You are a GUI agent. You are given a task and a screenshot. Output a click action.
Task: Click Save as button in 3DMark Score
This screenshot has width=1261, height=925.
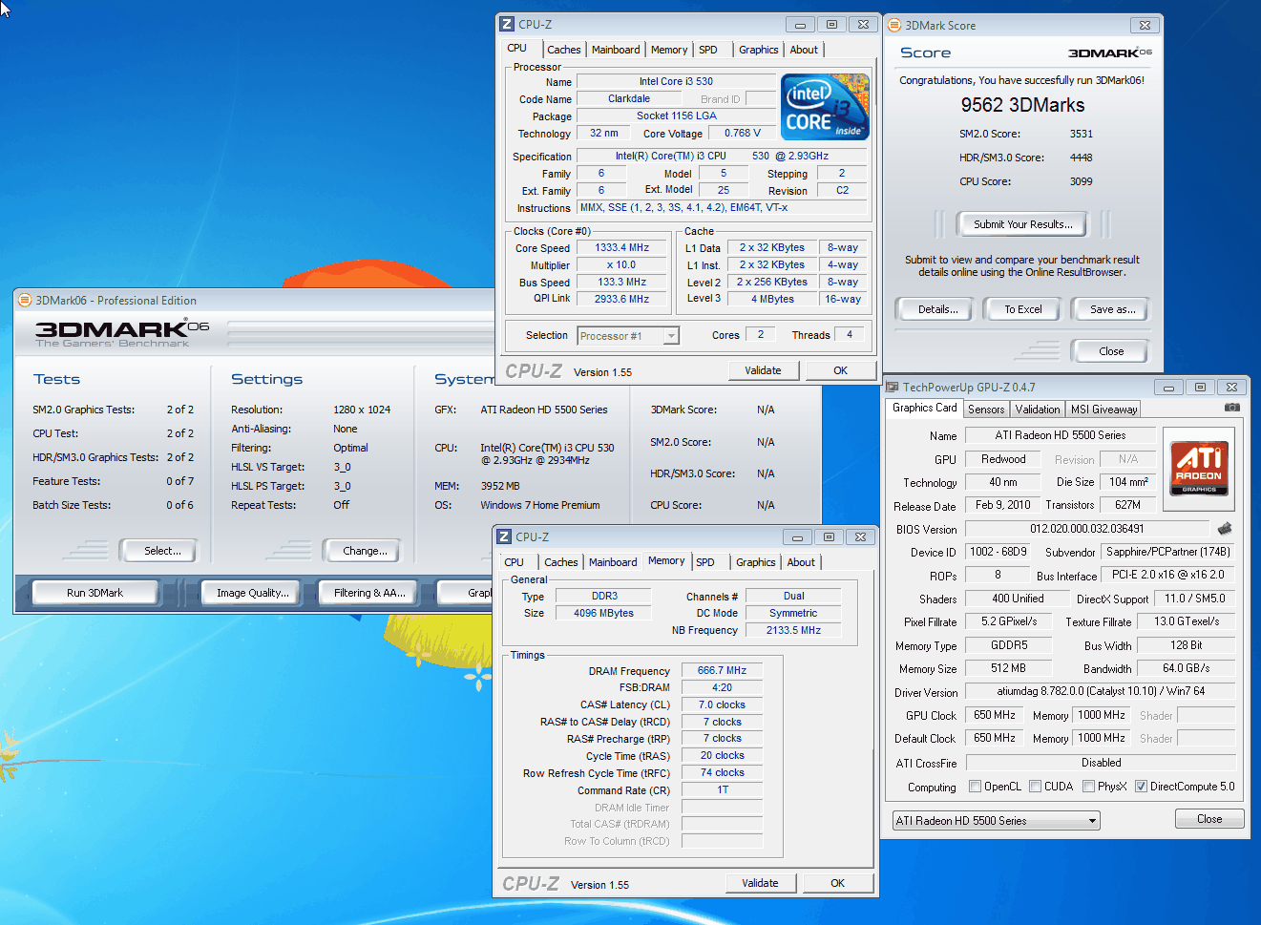(1112, 309)
